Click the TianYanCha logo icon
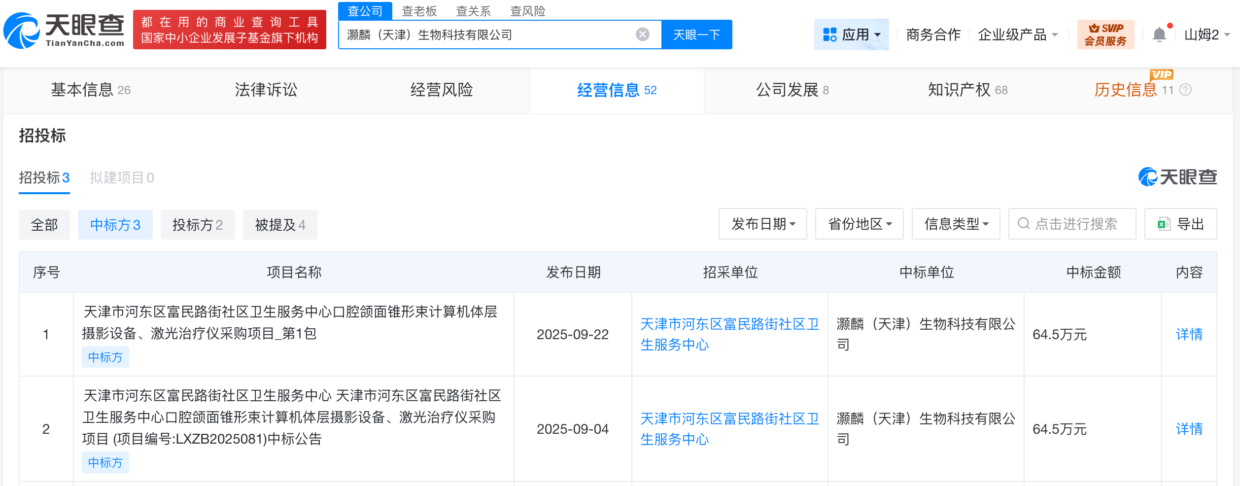Screen dimensions: 1240x486 tap(22, 31)
